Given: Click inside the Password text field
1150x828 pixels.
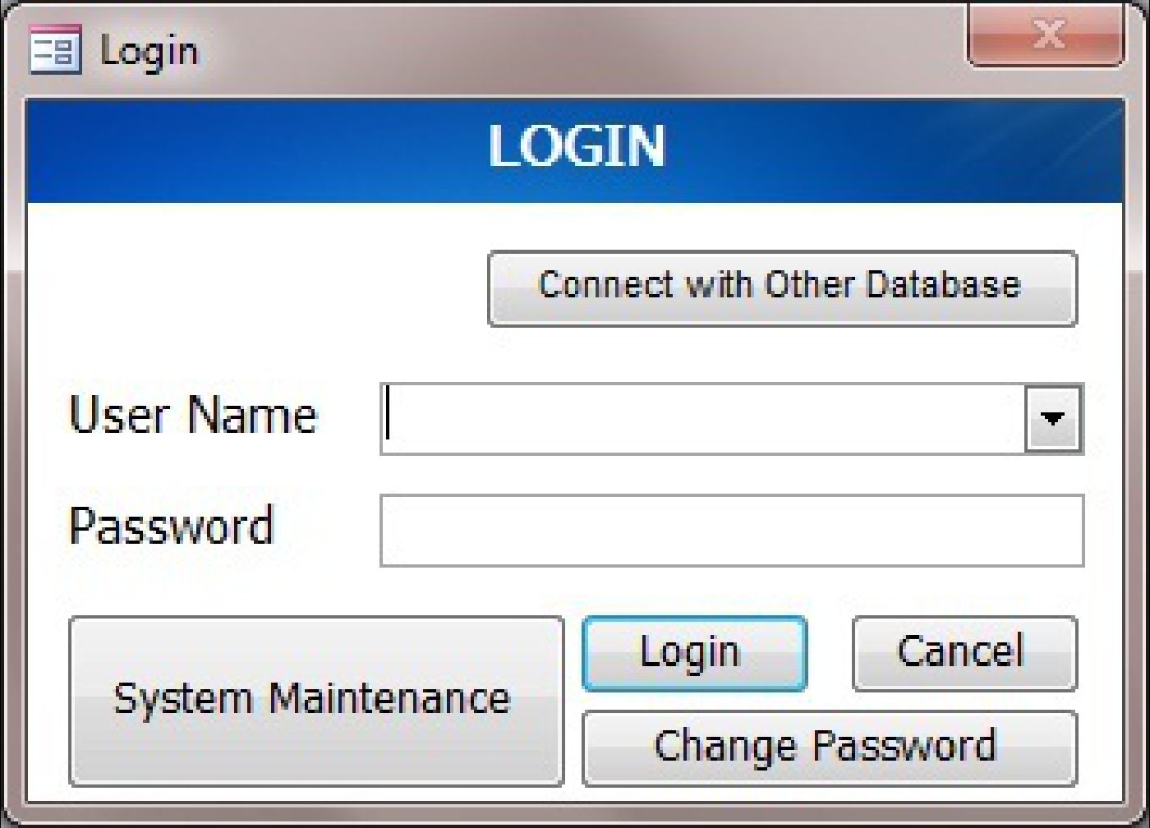Looking at the screenshot, I should 732,531.
